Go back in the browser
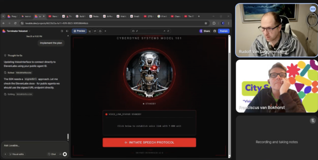Viewport: 318px width, 160px height. [4, 23]
